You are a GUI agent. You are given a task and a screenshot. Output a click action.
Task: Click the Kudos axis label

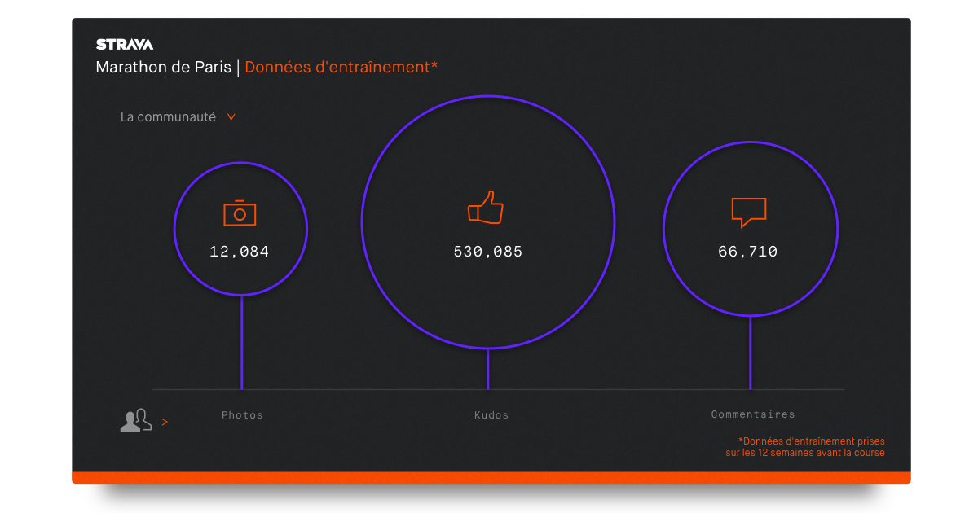[x=491, y=415]
